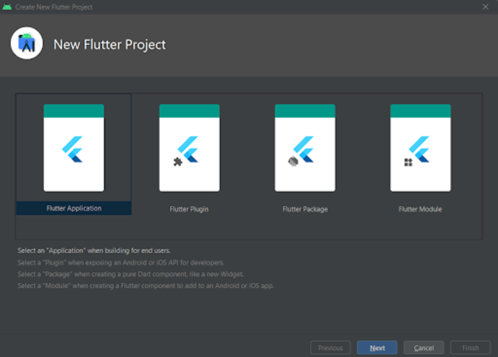Select the Flutter Application project thumbnail

pyautogui.click(x=74, y=148)
